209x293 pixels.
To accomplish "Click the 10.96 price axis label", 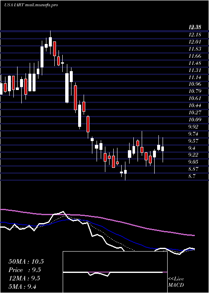I will (195, 84).
